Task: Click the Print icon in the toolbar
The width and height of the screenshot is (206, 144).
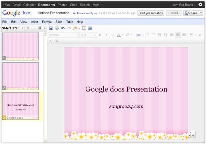Action: point(57,28)
